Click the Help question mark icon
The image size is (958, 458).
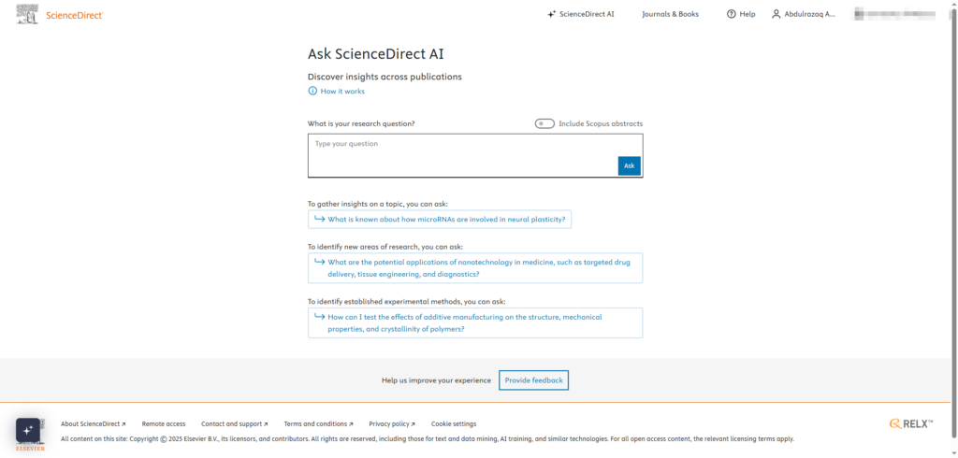732,14
